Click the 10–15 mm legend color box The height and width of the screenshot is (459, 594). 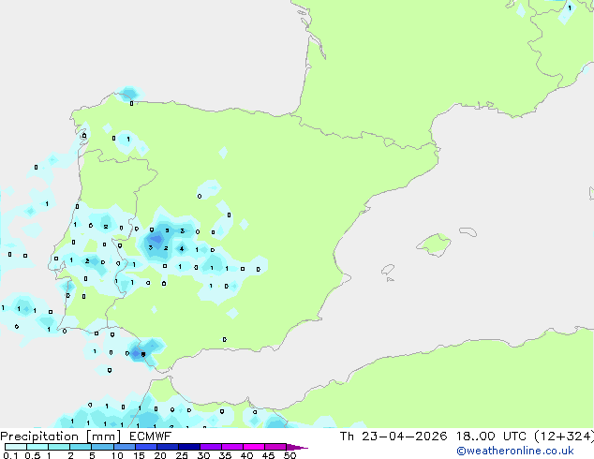coord(125,447)
